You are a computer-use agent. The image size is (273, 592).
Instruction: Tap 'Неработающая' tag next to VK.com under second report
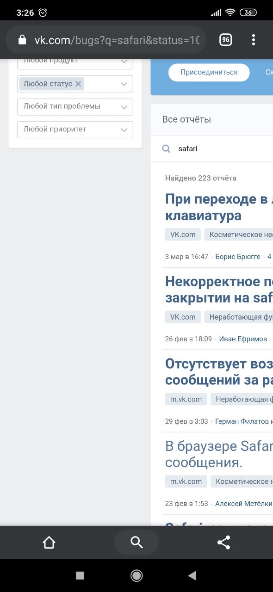239,317
